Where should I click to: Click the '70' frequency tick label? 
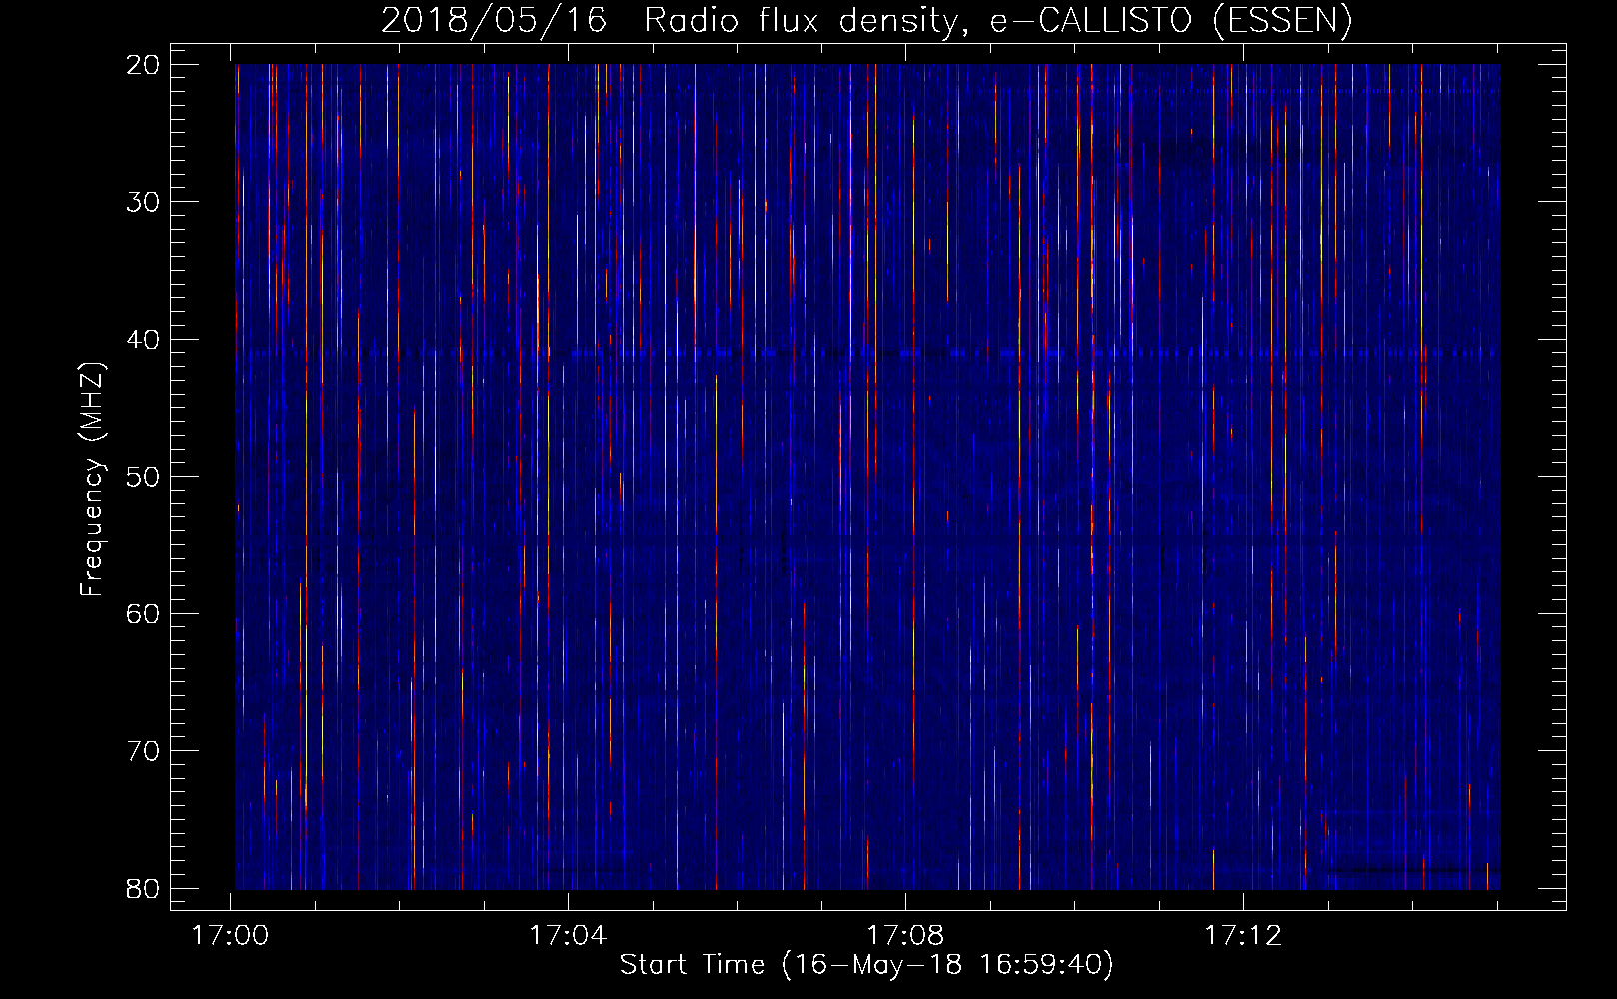pos(144,751)
